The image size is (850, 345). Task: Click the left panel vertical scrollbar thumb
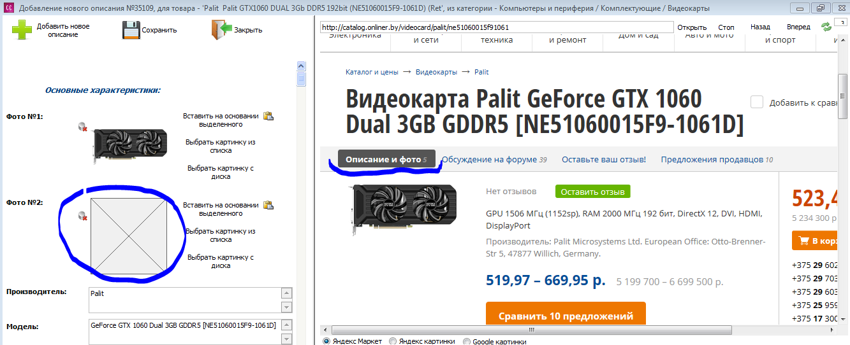point(302,78)
